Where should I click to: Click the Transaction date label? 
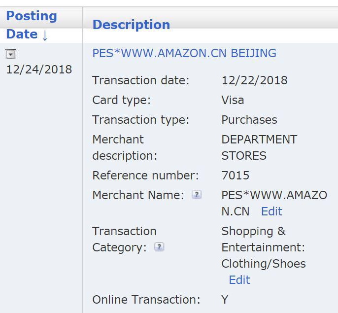141,80
